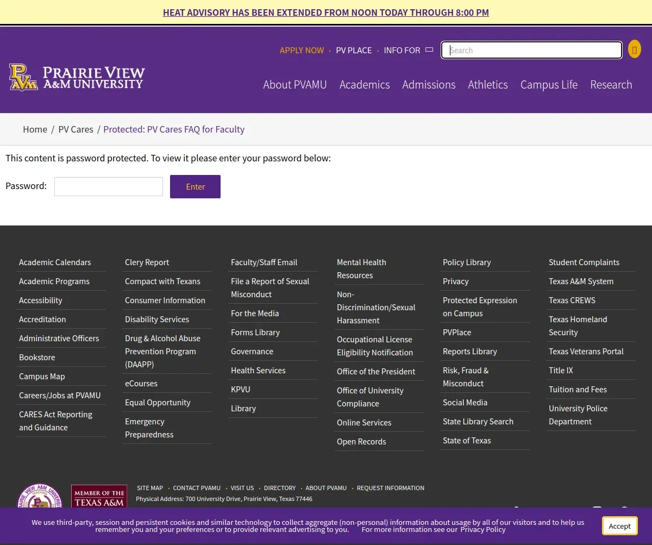Open the Athletics menu
Image resolution: width=652 pixels, height=545 pixels.
click(488, 85)
